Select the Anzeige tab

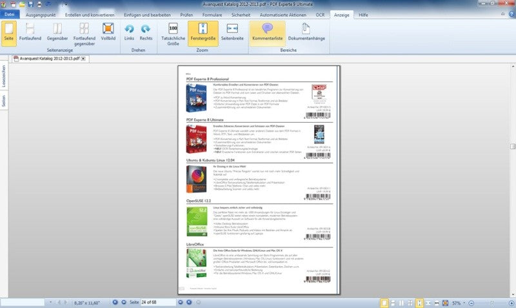click(342, 15)
